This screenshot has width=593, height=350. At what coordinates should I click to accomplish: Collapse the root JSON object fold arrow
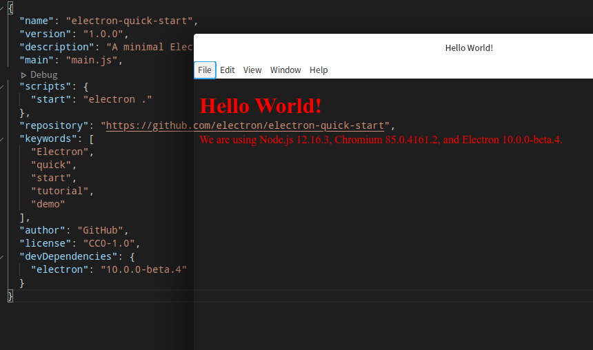(x=2, y=8)
